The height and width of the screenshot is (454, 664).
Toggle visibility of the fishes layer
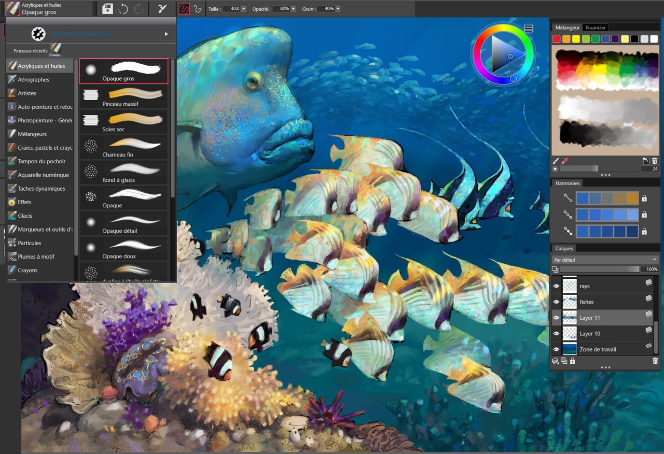pos(556,302)
